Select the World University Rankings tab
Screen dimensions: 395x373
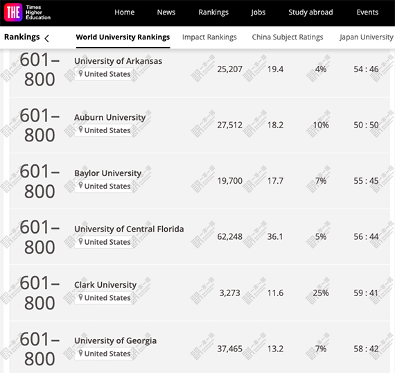123,37
